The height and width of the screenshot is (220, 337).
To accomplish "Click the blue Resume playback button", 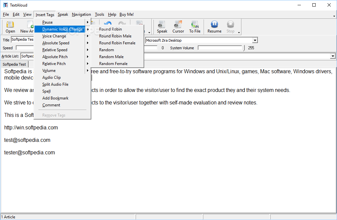I will [x=214, y=27].
